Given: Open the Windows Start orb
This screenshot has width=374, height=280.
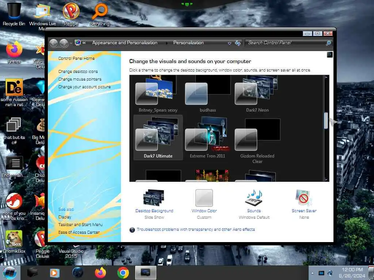Looking at the screenshot, I should (x=10, y=273).
